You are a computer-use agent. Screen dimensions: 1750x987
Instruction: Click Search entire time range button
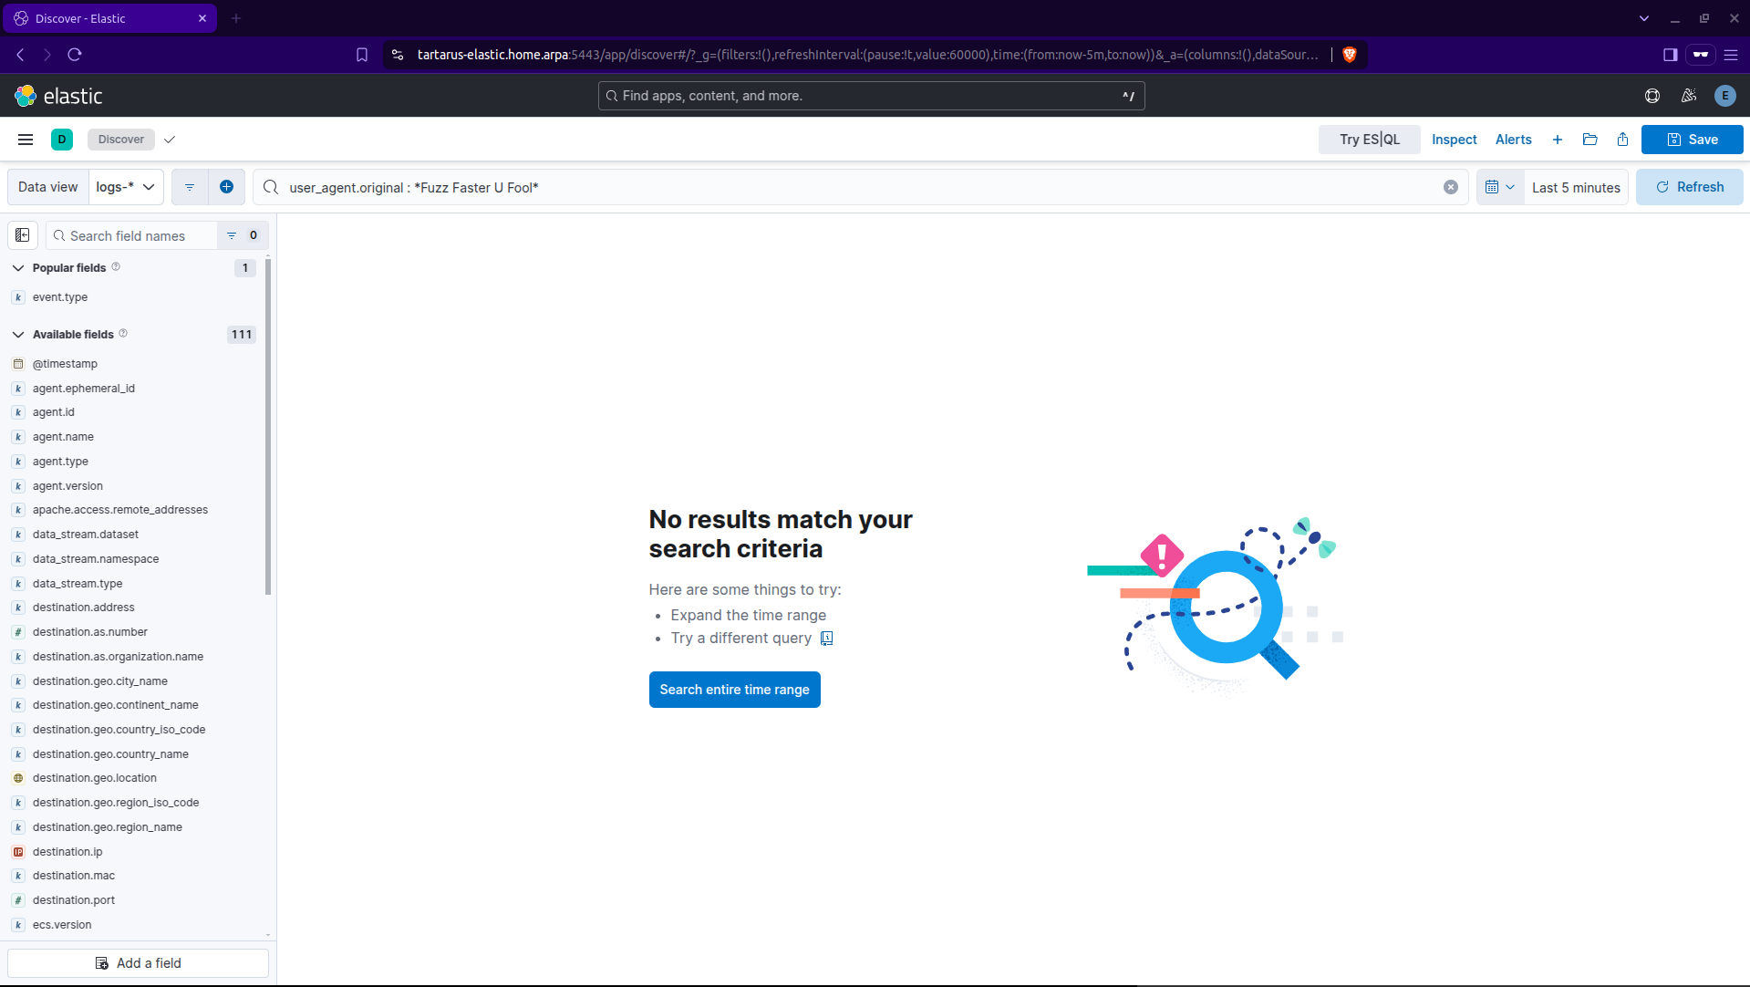734,690
